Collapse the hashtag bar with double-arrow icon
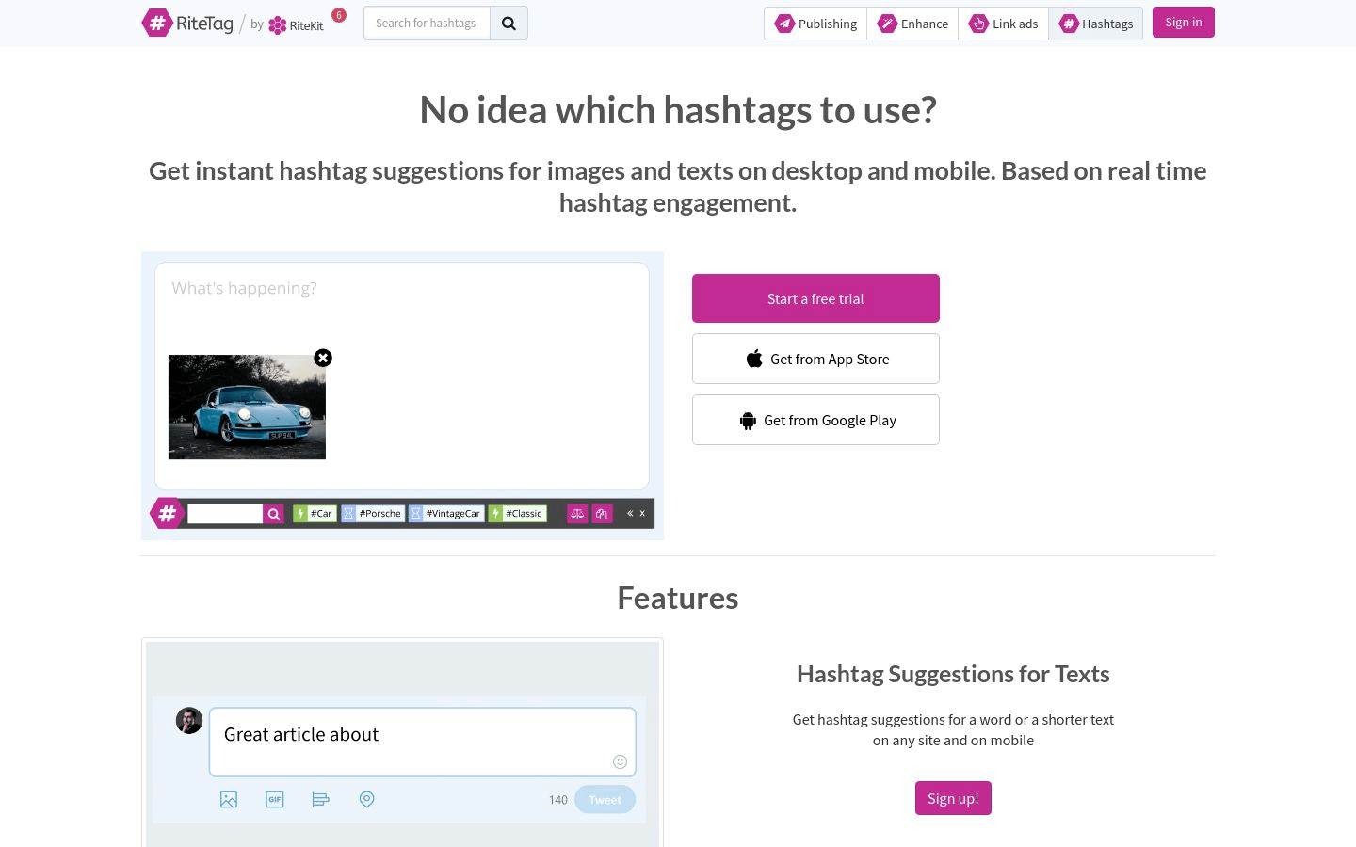Viewport: 1356px width, 847px height. tap(630, 514)
